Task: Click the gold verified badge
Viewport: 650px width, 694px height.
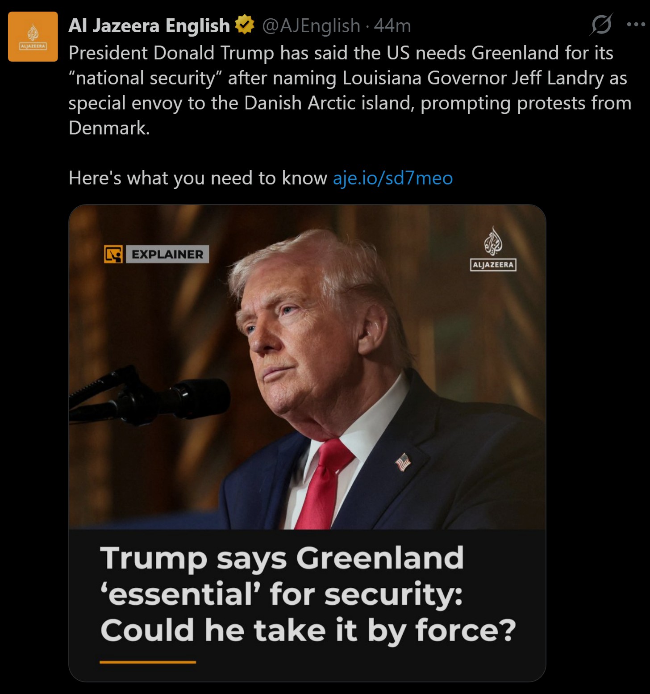Action: coord(244,25)
